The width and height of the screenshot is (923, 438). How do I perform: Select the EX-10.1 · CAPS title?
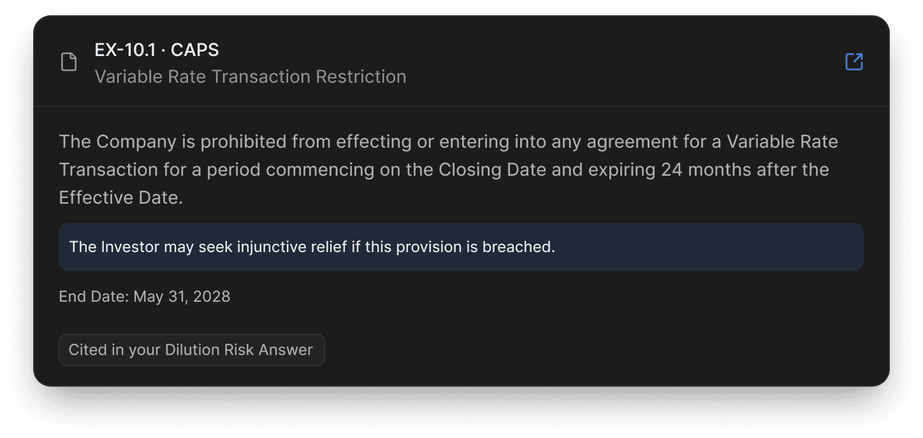click(157, 50)
